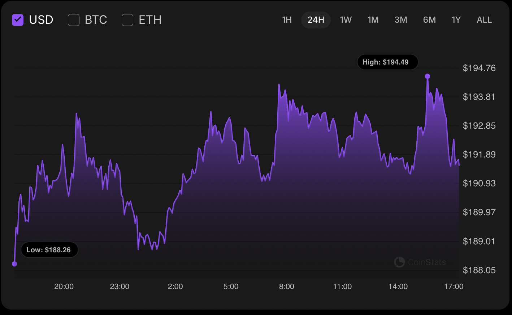Click the 17:00 time axis label
This screenshot has height=315, width=512.
coord(454,287)
